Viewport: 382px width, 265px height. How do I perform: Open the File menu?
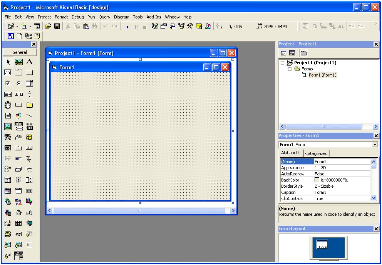[x=8, y=17]
